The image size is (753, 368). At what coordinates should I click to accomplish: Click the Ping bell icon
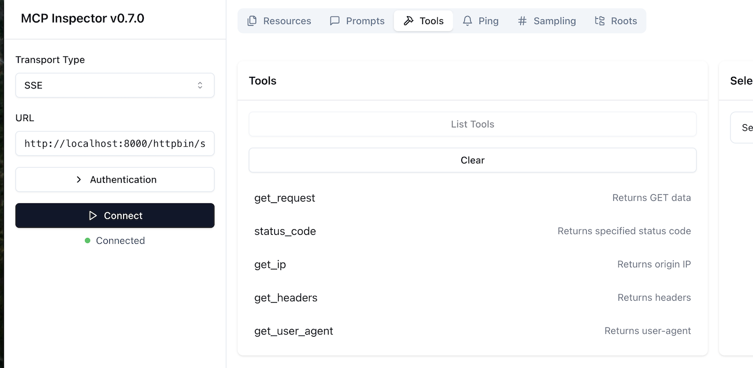pos(467,20)
